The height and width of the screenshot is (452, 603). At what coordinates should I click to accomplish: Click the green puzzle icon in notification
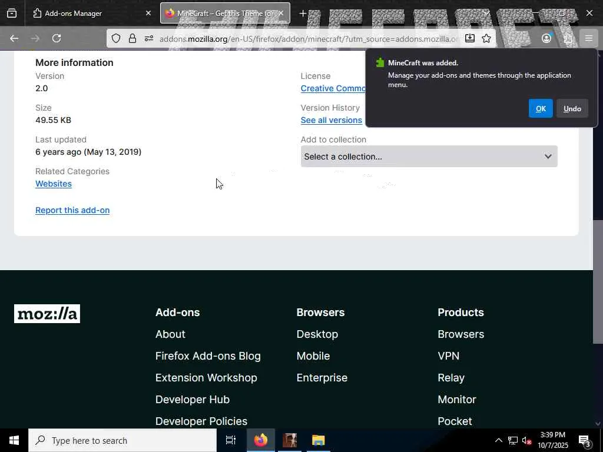(380, 62)
